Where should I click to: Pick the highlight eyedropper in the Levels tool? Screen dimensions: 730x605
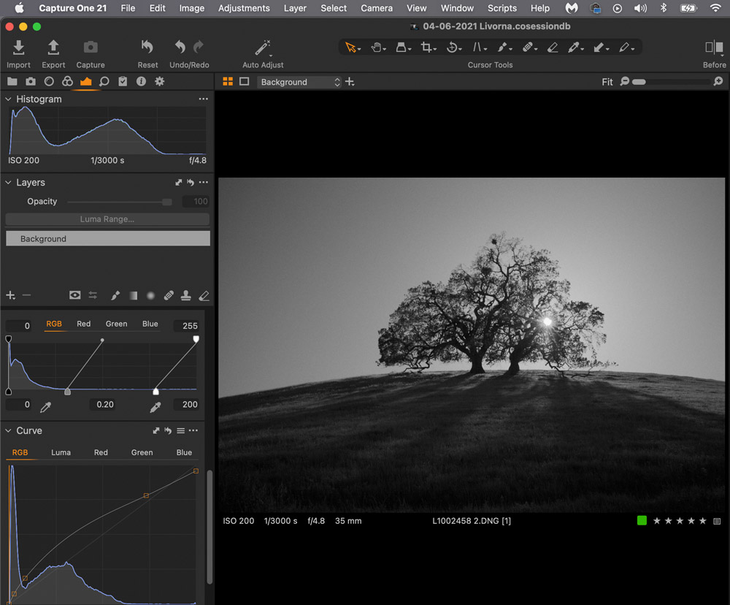point(155,407)
